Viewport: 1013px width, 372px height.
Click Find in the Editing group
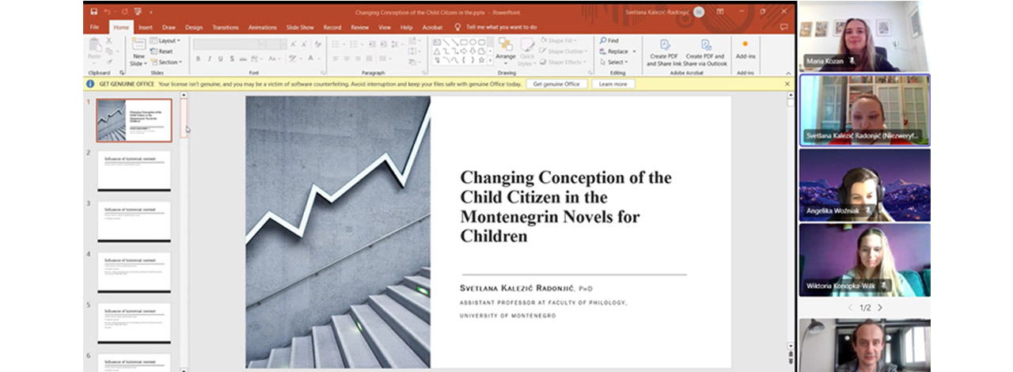[x=609, y=40]
